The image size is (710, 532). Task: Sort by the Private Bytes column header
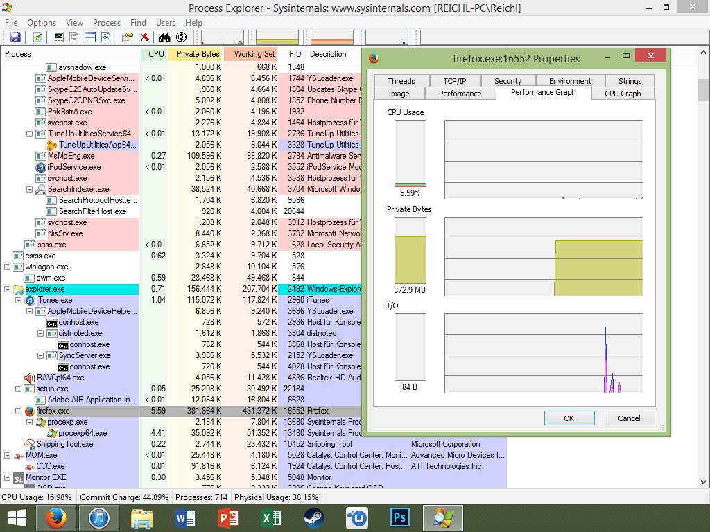(195, 54)
